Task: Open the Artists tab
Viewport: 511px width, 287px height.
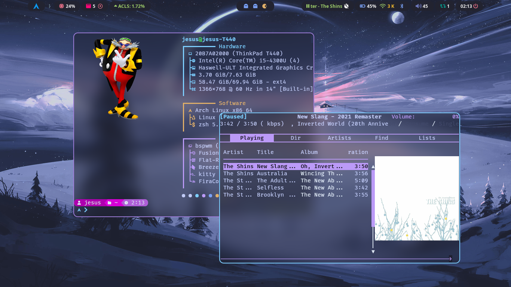Action: (339, 138)
